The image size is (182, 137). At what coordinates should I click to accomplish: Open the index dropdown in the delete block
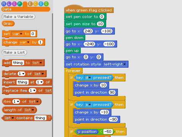[21, 74]
